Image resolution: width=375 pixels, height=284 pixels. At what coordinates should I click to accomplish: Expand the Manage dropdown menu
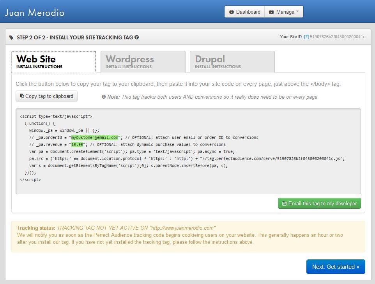(x=284, y=12)
